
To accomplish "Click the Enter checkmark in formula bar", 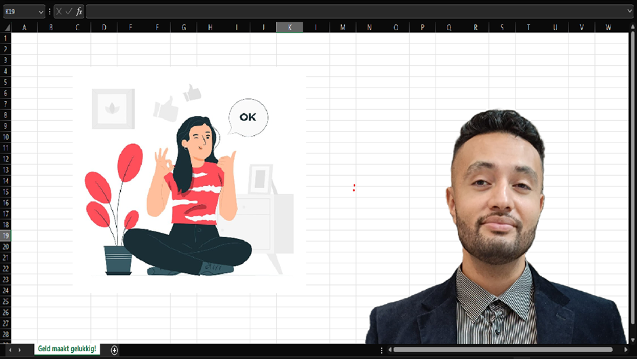I will (69, 12).
